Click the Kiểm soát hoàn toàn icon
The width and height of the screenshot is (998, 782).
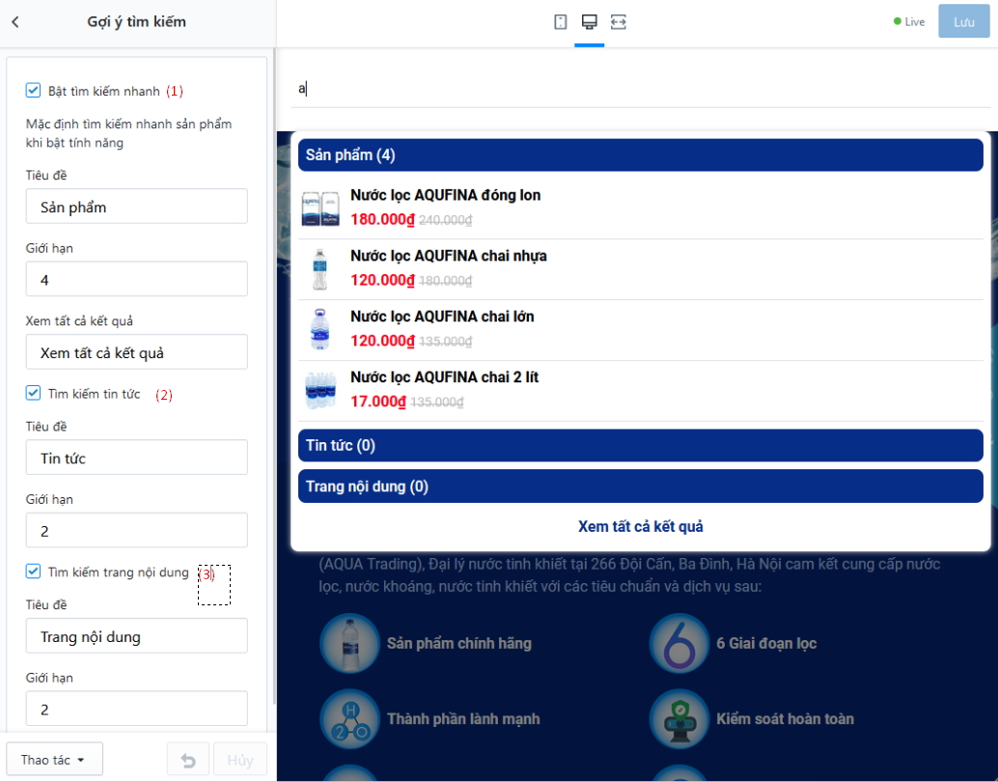coord(679,719)
